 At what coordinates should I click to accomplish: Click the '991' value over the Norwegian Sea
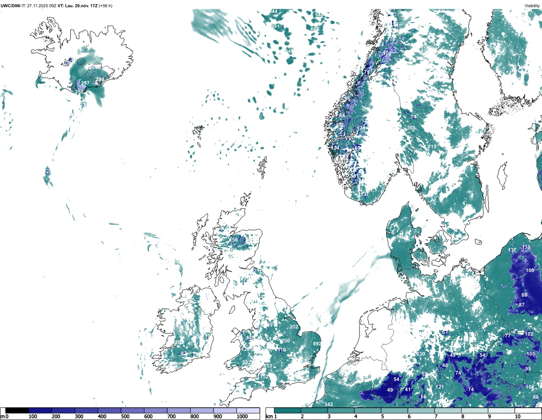pyautogui.click(x=275, y=26)
